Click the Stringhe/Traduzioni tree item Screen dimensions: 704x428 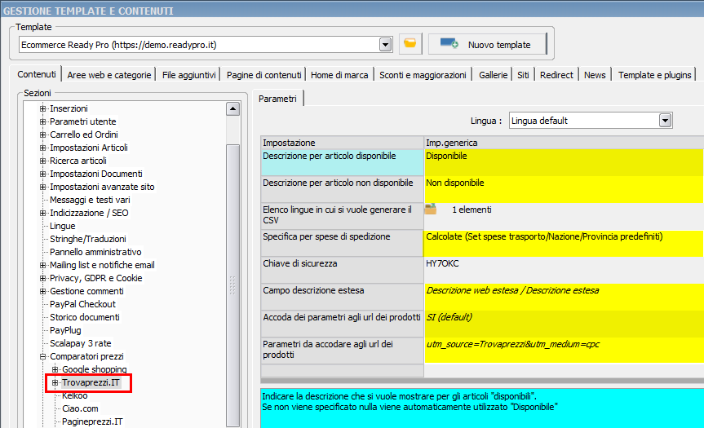88,239
